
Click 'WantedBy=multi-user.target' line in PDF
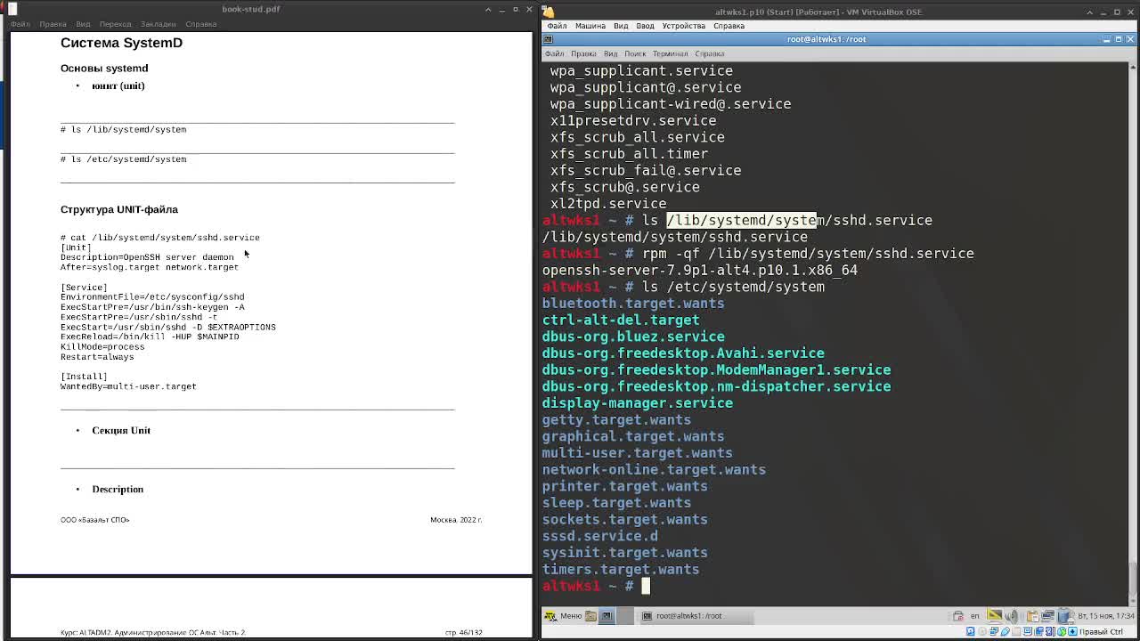coord(128,386)
